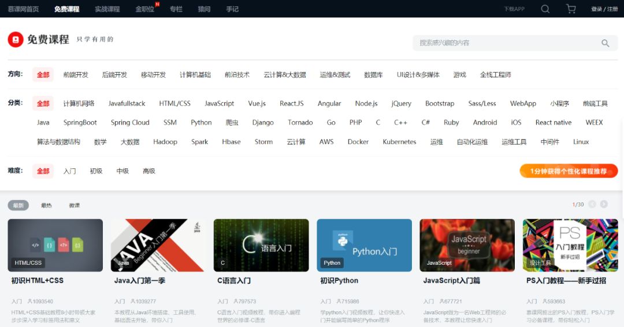Open JavaScript beginner course thumbnail
624x327 pixels.
coord(467,245)
